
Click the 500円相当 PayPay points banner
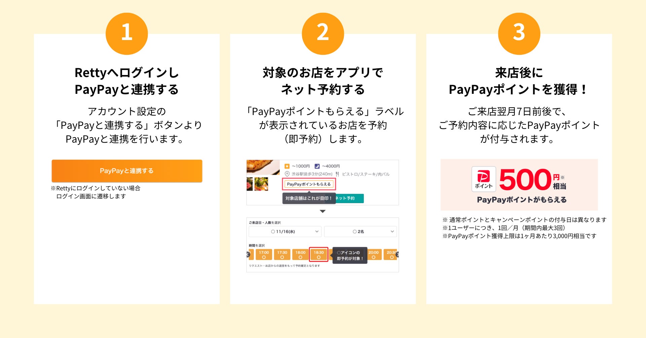tap(519, 185)
